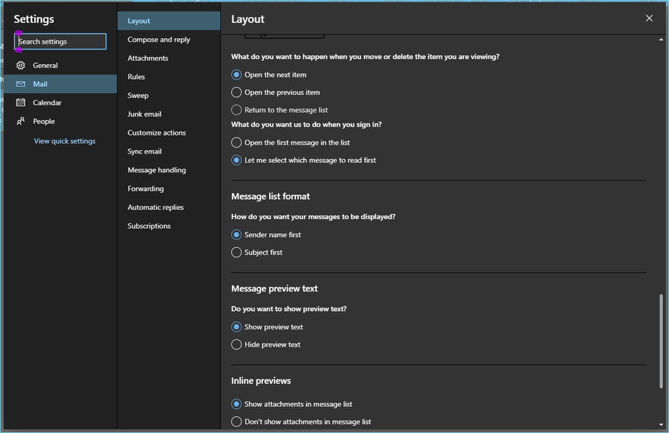Select Open the previous item option
The height and width of the screenshot is (433, 669).
tap(236, 92)
